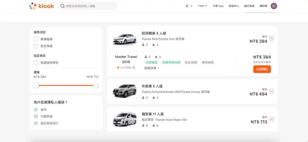Click the rating arrow next to 4.8 (98)
Viewport: 308px width, 142px height.
click(134, 68)
